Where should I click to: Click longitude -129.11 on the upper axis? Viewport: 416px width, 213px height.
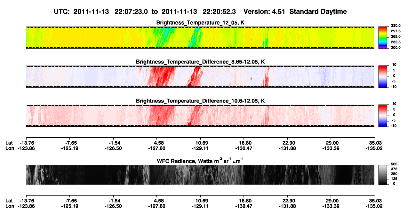(x=200, y=148)
